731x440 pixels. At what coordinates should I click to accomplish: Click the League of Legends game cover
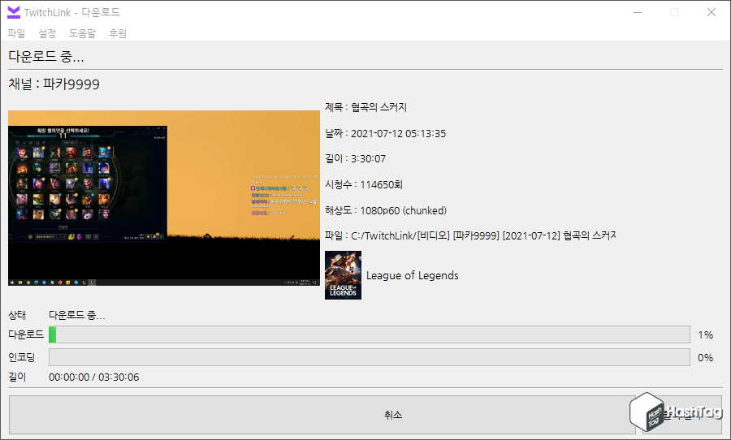coord(343,275)
